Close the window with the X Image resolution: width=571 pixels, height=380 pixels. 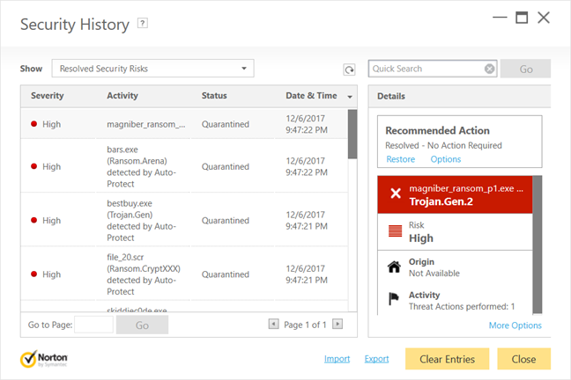(x=544, y=17)
